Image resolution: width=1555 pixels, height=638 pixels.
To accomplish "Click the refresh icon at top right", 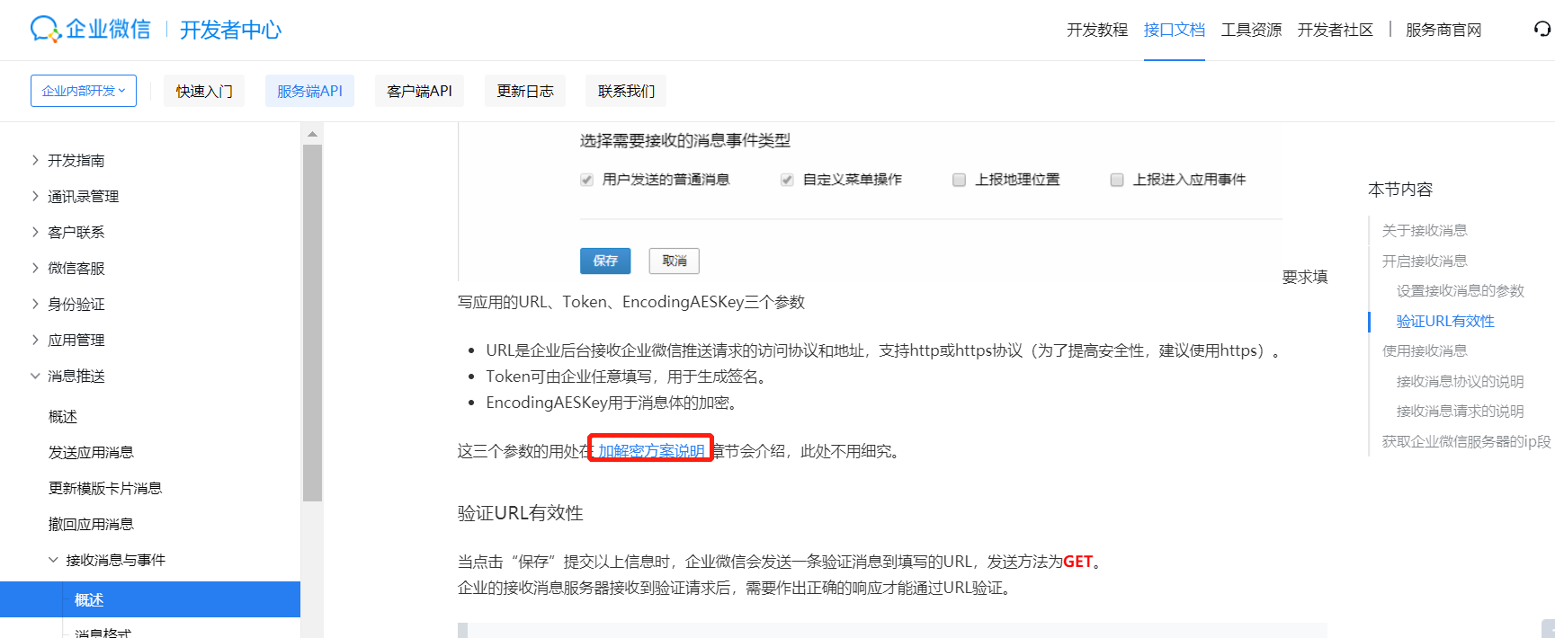I will coord(1542,30).
